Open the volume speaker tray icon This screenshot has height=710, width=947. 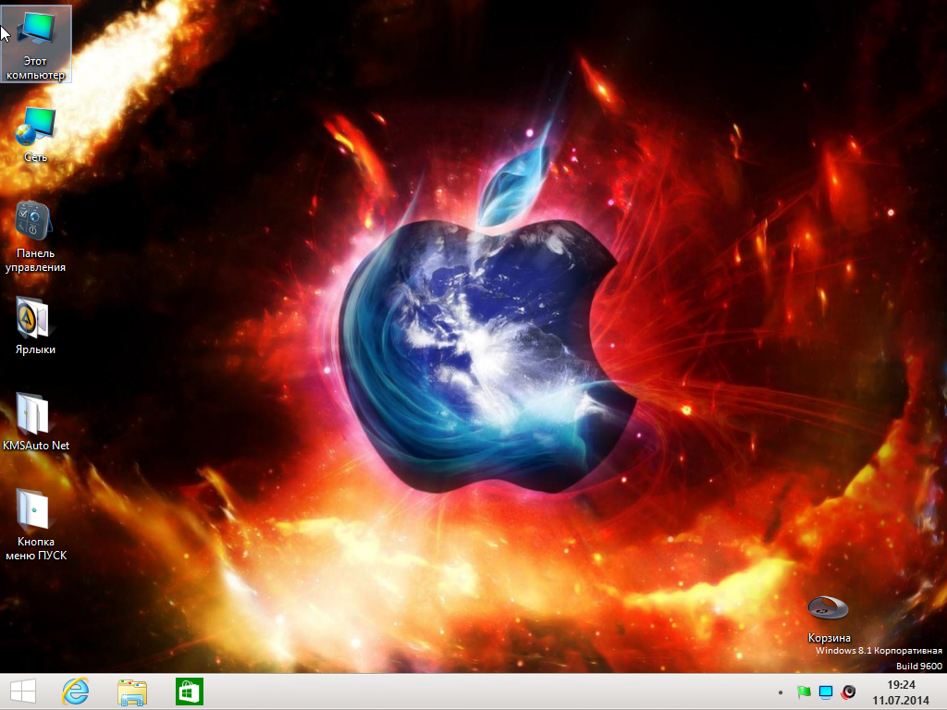coord(848,692)
